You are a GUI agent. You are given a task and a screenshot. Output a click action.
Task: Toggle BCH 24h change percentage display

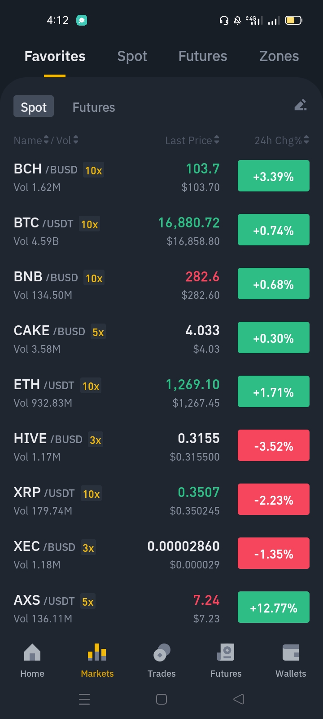pyautogui.click(x=274, y=176)
